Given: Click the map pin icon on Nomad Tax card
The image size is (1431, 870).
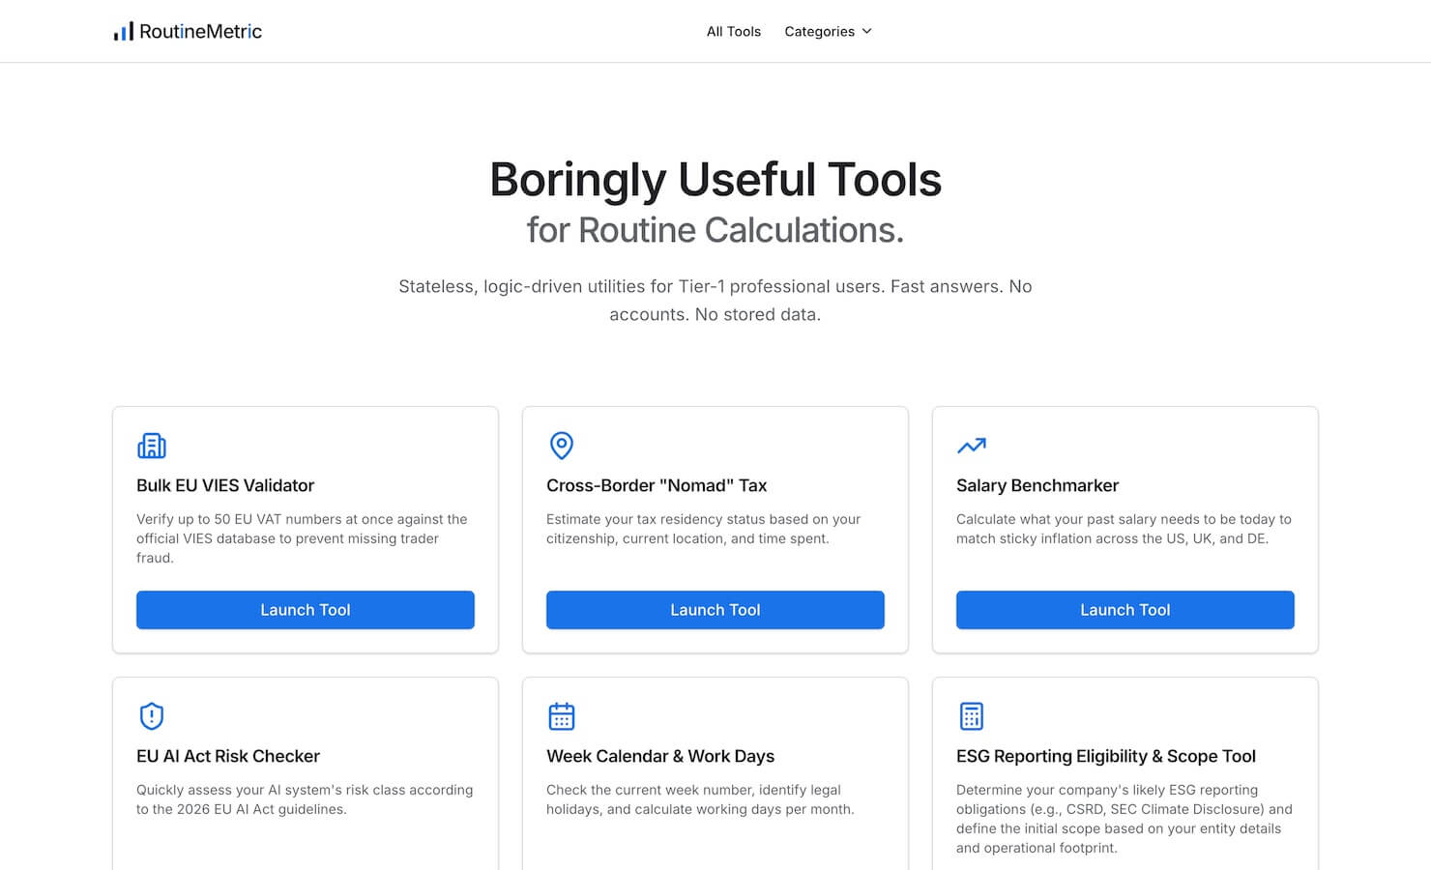Looking at the screenshot, I should (x=562, y=446).
